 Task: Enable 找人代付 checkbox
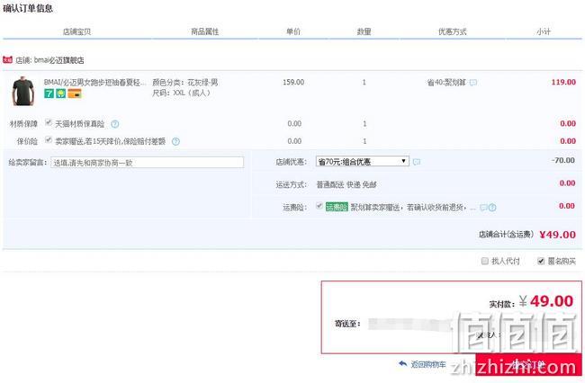[484, 261]
